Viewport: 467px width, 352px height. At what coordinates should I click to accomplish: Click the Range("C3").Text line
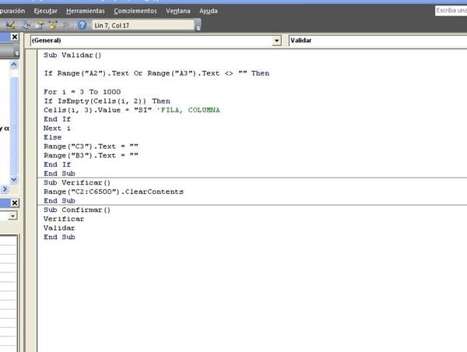(91, 146)
